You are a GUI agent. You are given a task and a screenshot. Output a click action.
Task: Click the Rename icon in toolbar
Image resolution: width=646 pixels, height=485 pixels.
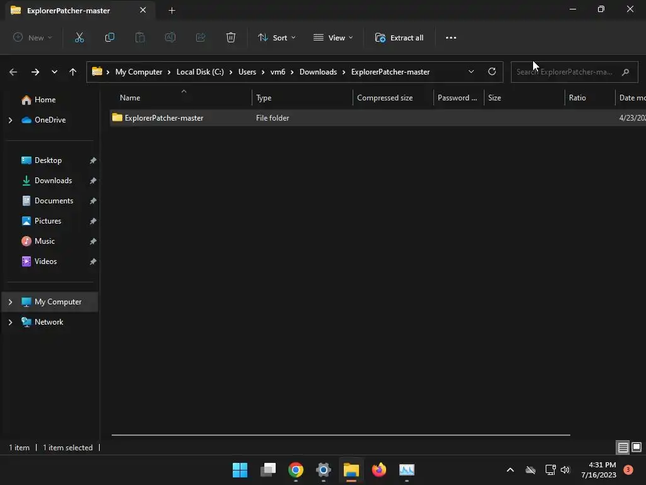[170, 37]
